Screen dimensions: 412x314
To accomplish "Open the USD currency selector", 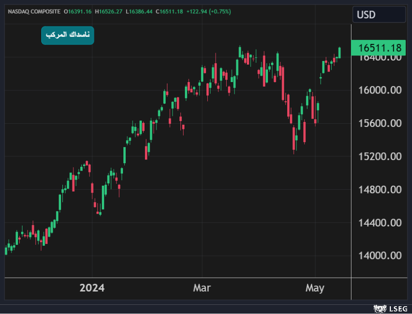I will (x=379, y=15).
